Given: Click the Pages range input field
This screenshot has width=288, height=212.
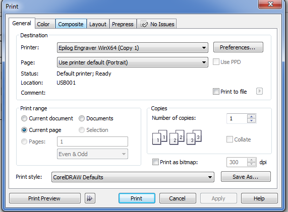Looking at the screenshot, I should [92, 142].
